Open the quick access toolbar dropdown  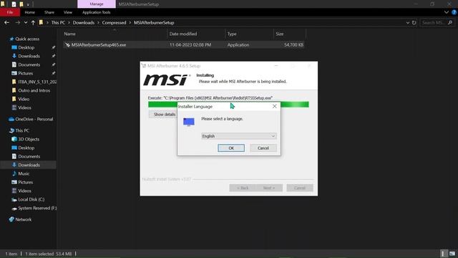click(x=28, y=4)
